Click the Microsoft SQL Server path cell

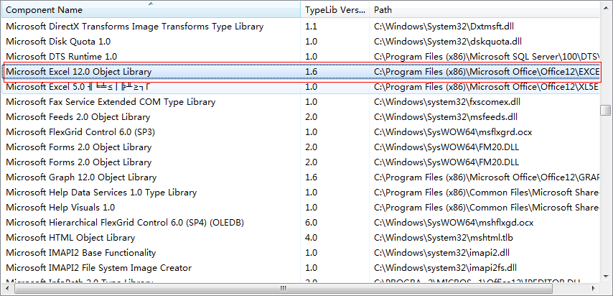click(487, 57)
